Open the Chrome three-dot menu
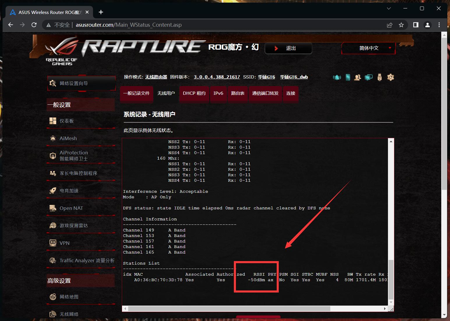Image resolution: width=450 pixels, height=321 pixels. click(x=439, y=25)
